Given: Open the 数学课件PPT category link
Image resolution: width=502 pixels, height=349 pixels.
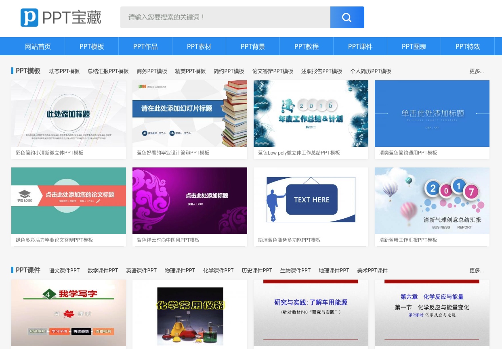Looking at the screenshot, I should [103, 270].
